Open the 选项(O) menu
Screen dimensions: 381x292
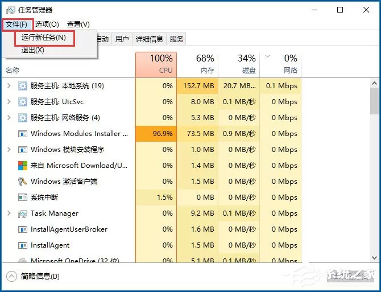[47, 24]
